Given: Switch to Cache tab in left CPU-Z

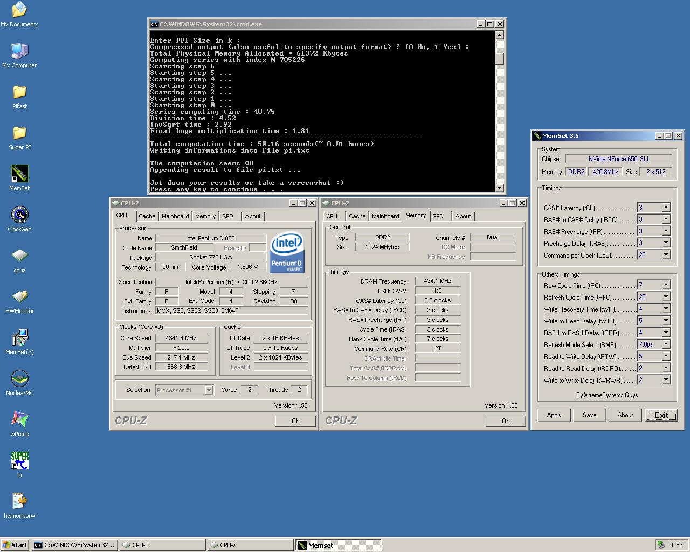Looking at the screenshot, I should (x=147, y=216).
